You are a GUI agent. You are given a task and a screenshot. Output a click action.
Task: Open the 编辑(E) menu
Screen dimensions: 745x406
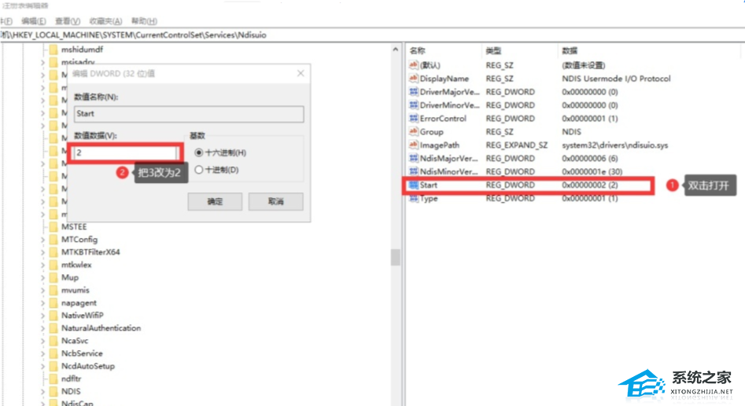coord(34,21)
